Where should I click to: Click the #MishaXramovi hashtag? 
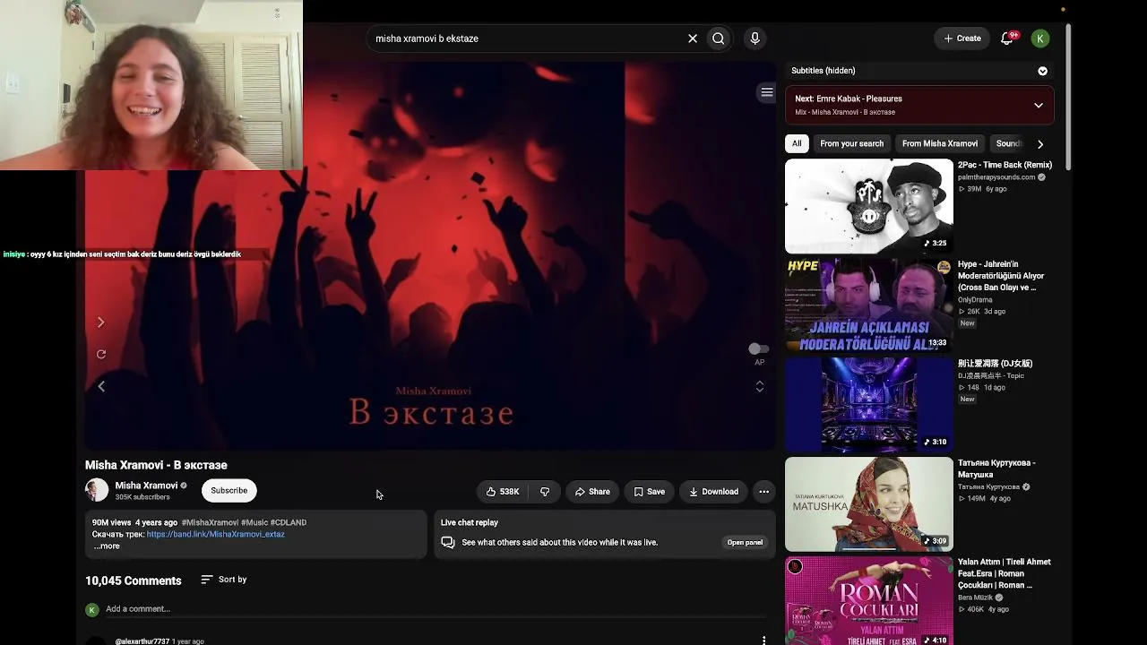(210, 522)
